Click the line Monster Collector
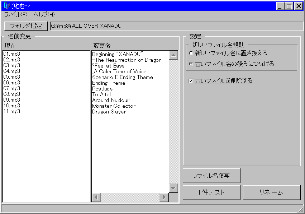Image resolution: width=305 pixels, height=214 pixels. pos(114,106)
